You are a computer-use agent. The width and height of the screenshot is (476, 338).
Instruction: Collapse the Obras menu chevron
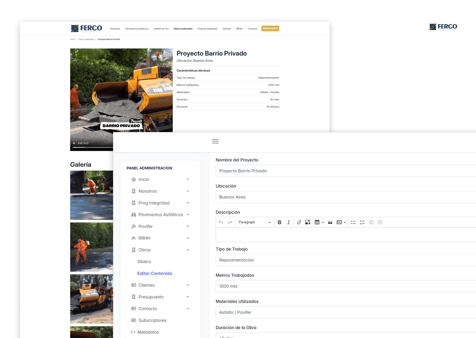(188, 250)
